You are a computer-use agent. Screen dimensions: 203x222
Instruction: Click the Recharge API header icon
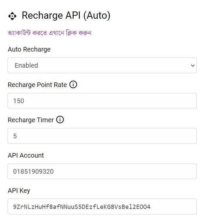[x=12, y=16]
